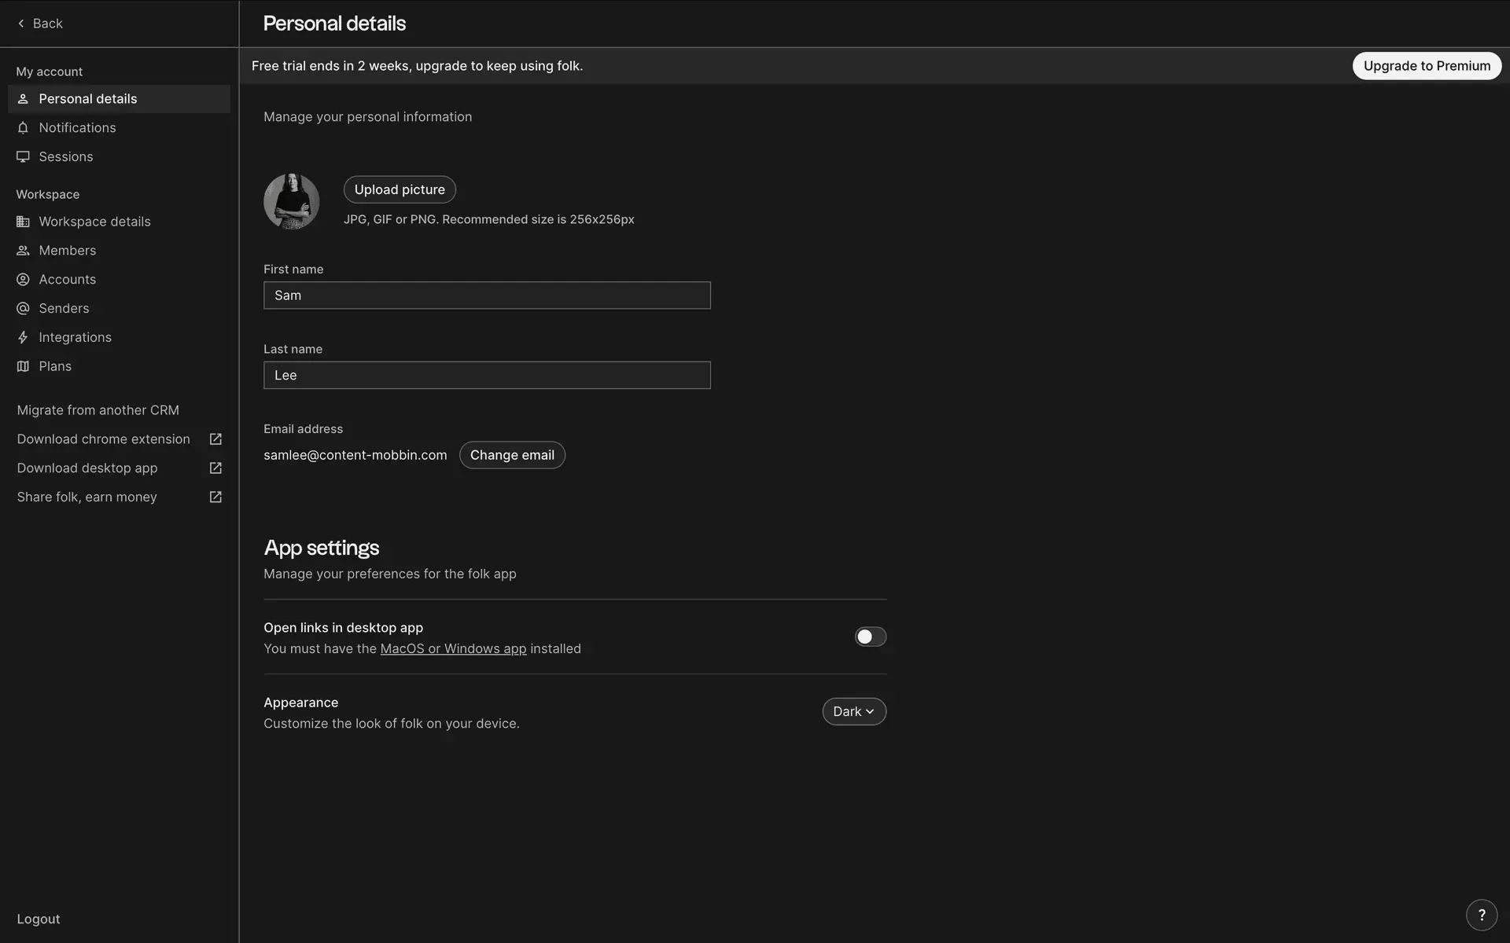Click the Sessions monitor icon

pos(23,157)
